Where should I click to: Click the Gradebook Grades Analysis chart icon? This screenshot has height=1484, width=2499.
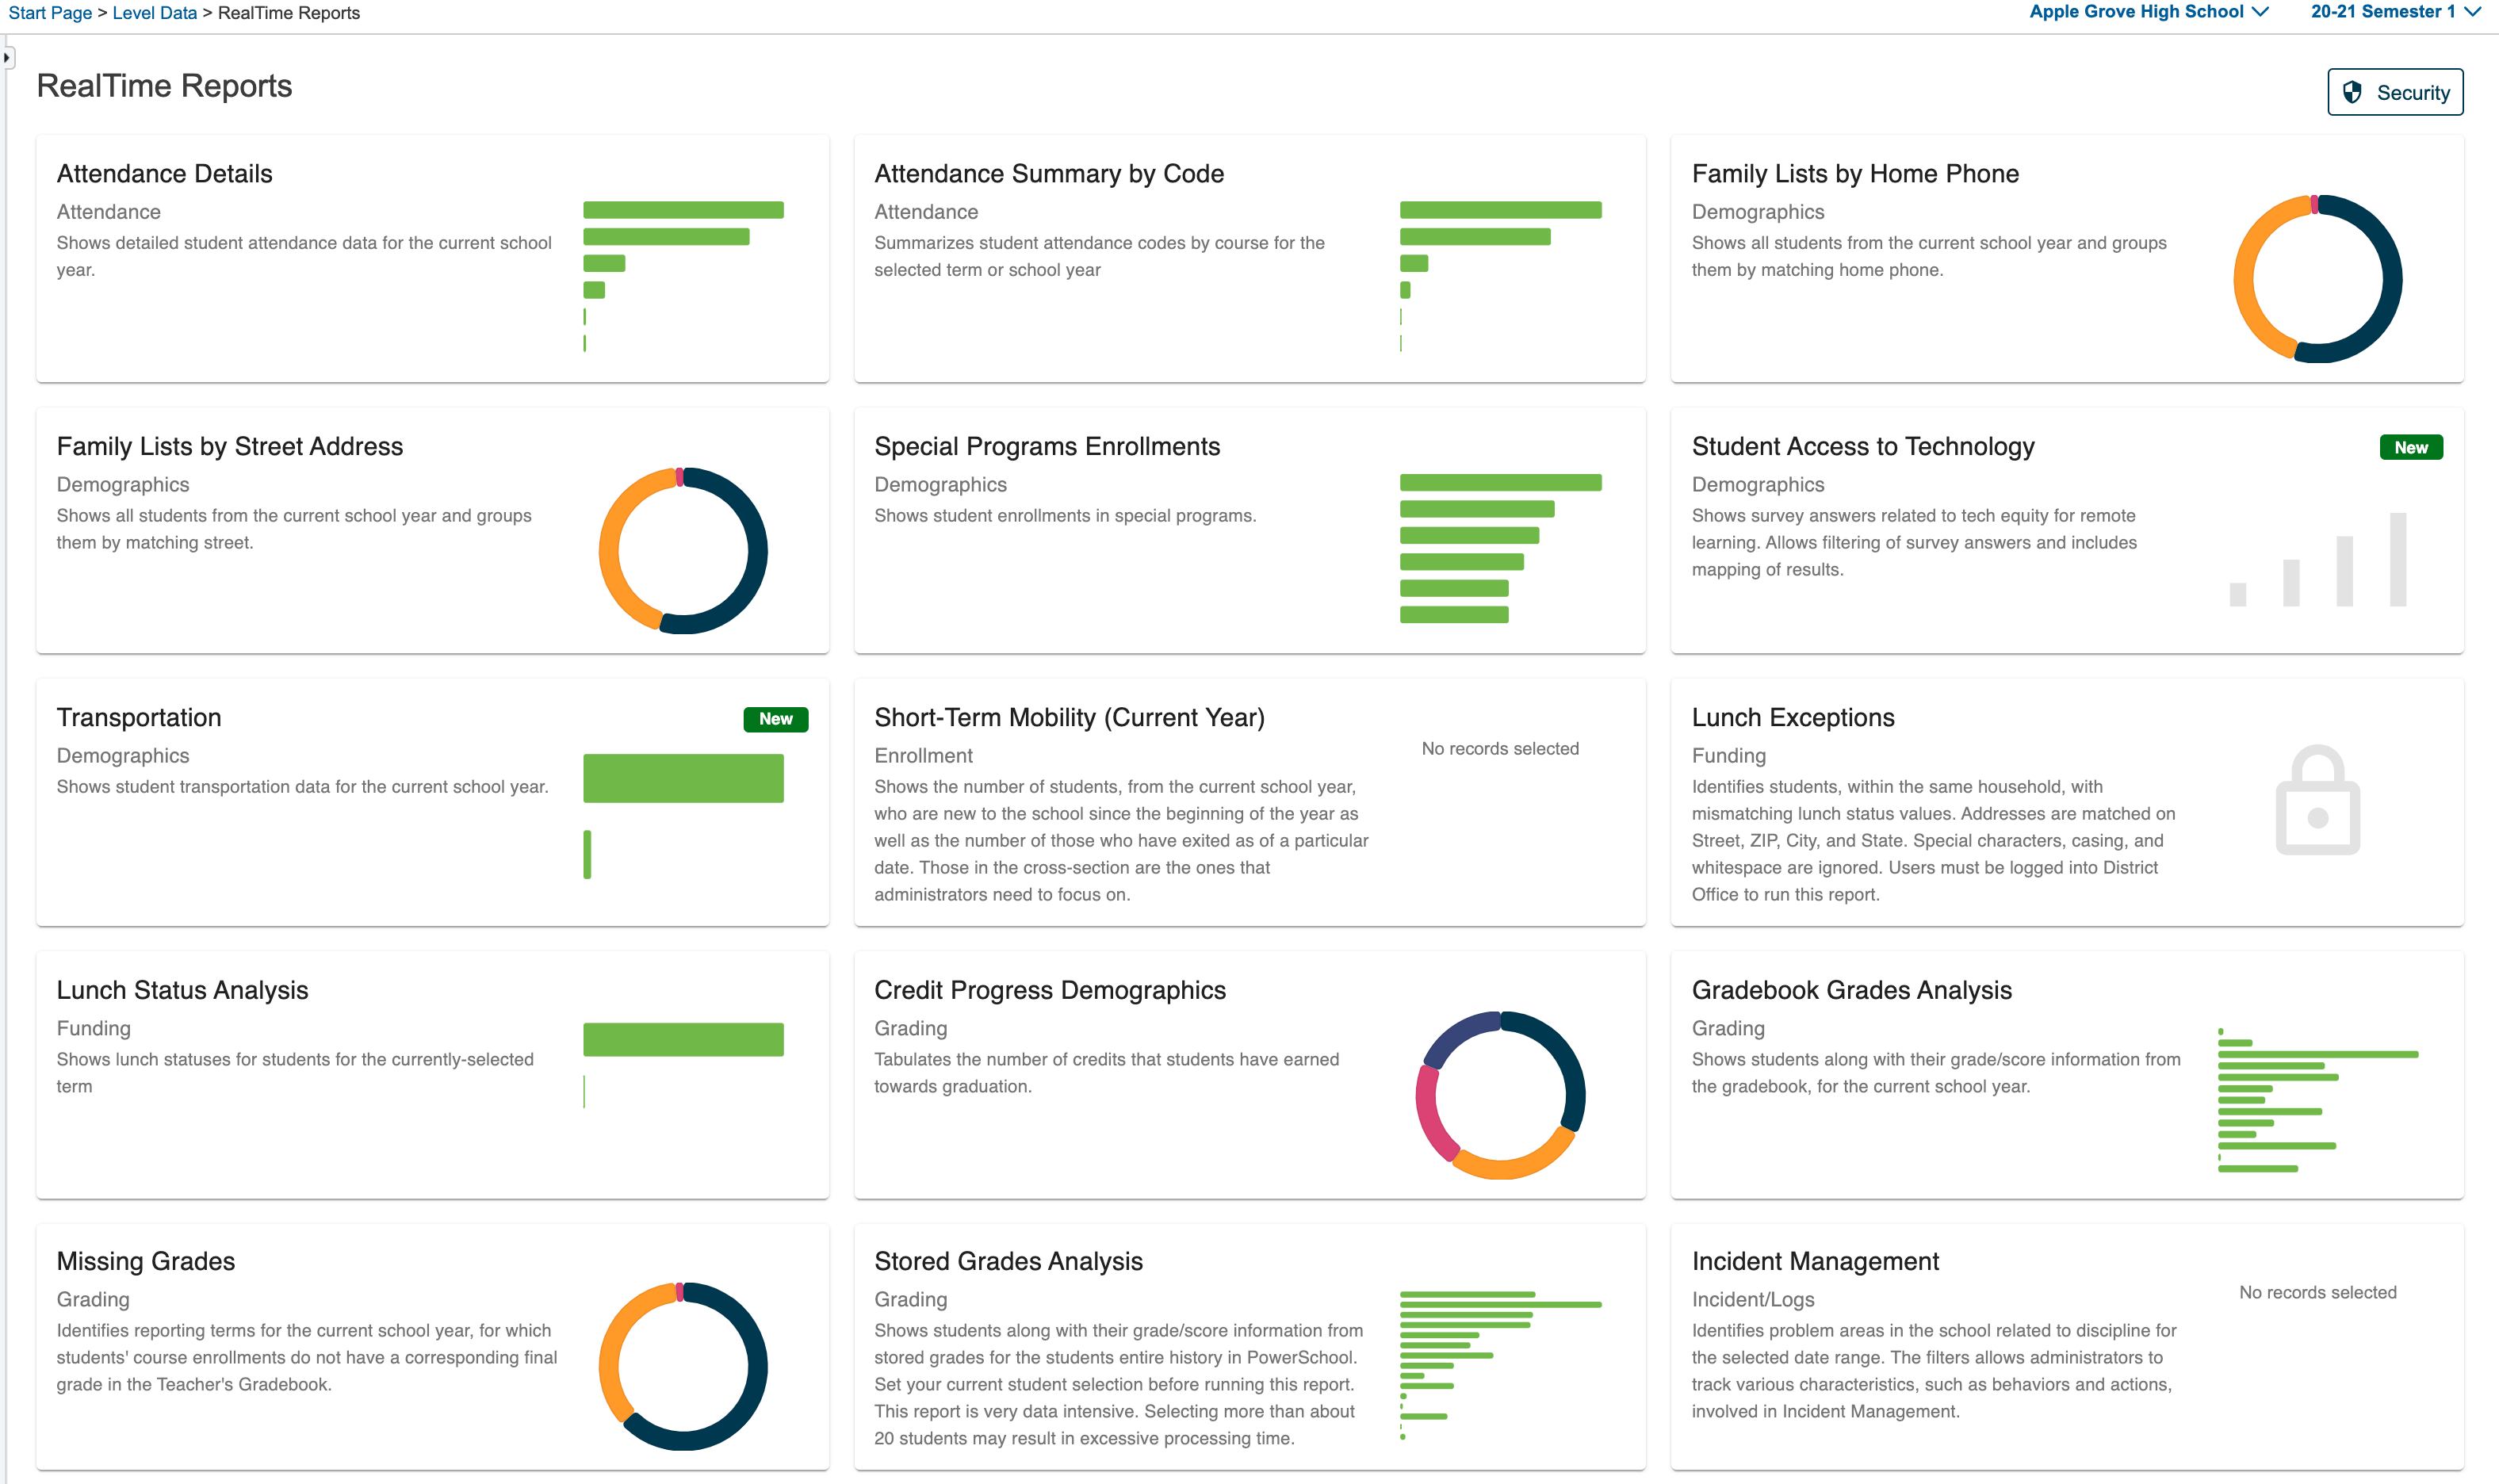tap(2317, 1100)
